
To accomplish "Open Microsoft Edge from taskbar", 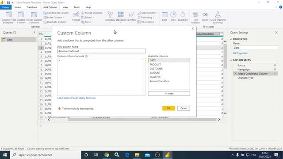I will pyautogui.click(x=127, y=155).
